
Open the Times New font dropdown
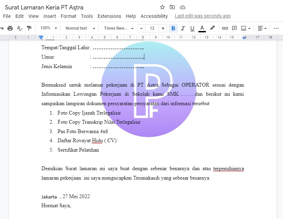click(x=119, y=28)
